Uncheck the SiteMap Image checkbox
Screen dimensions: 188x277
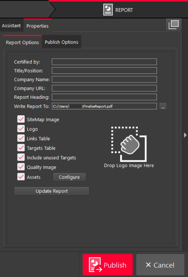coord(21,119)
